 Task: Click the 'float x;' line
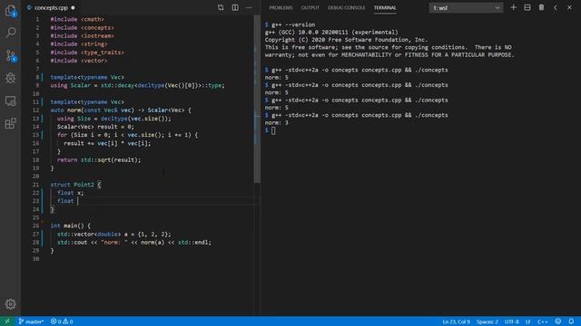coord(71,193)
